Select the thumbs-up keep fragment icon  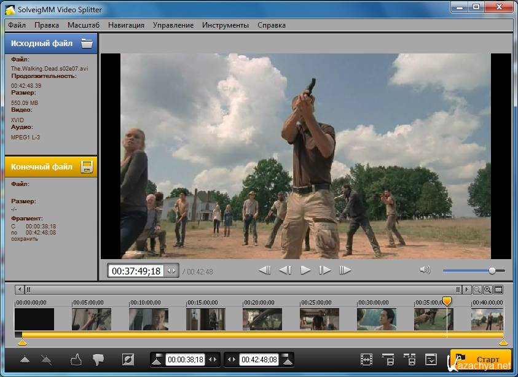pyautogui.click(x=76, y=360)
